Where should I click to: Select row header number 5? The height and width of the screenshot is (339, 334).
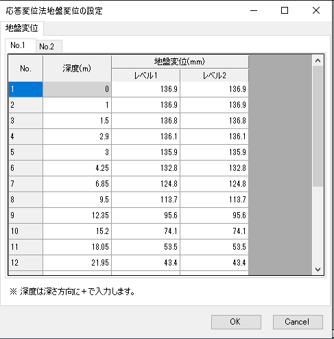click(25, 152)
